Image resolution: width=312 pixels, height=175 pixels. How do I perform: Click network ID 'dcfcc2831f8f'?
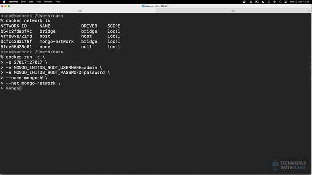click(x=16, y=41)
